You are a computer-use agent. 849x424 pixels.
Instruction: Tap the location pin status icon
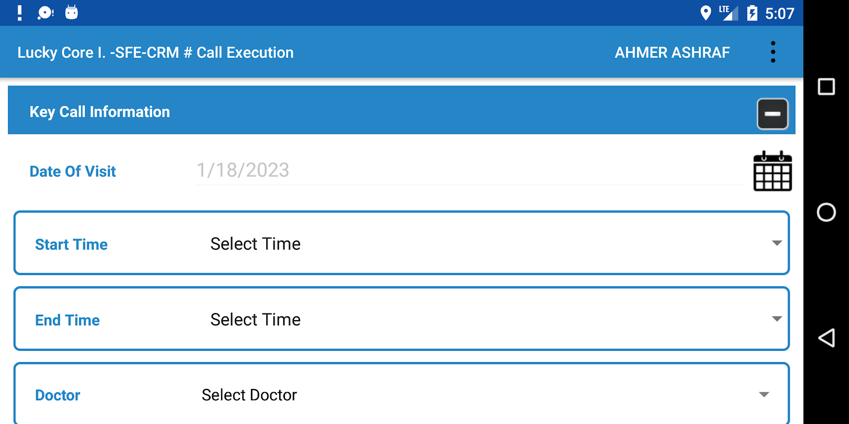tap(705, 13)
